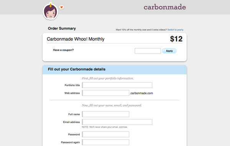Screen dimensions: 230x146
Task: Click the 'Have a coupon?' label
Action: tap(63, 50)
